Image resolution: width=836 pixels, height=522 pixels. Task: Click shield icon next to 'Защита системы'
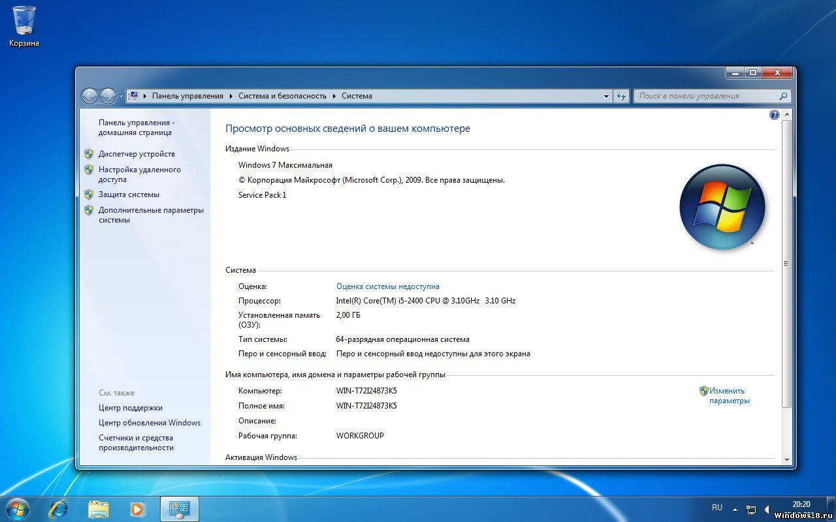point(89,194)
